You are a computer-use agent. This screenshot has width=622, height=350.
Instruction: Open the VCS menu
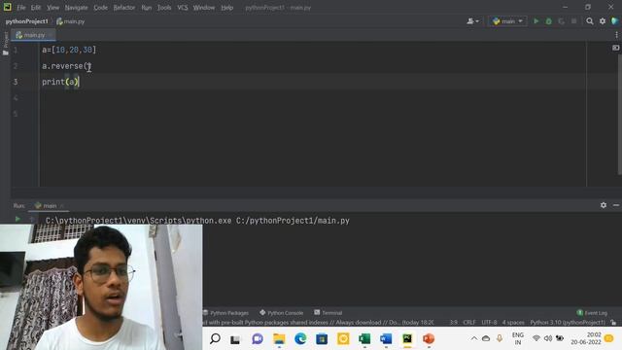[183, 8]
